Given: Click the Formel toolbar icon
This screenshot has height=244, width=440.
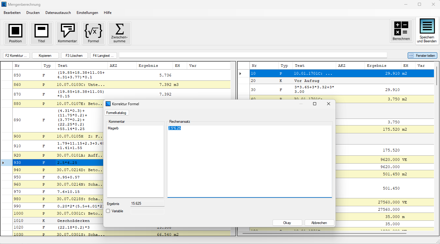Looking at the screenshot, I should tap(94, 33).
